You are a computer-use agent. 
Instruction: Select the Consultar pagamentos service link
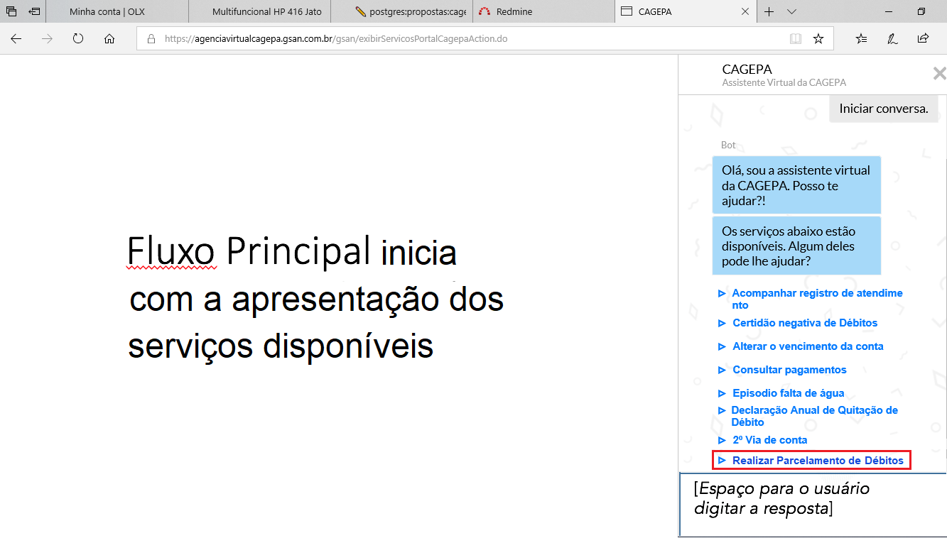(789, 369)
